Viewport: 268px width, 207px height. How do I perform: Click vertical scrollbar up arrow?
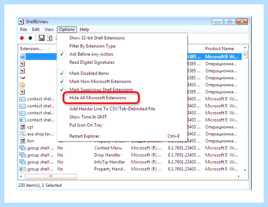pos(245,48)
